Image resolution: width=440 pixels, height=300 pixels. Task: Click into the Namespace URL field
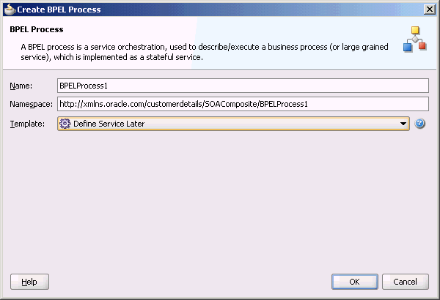243,104
